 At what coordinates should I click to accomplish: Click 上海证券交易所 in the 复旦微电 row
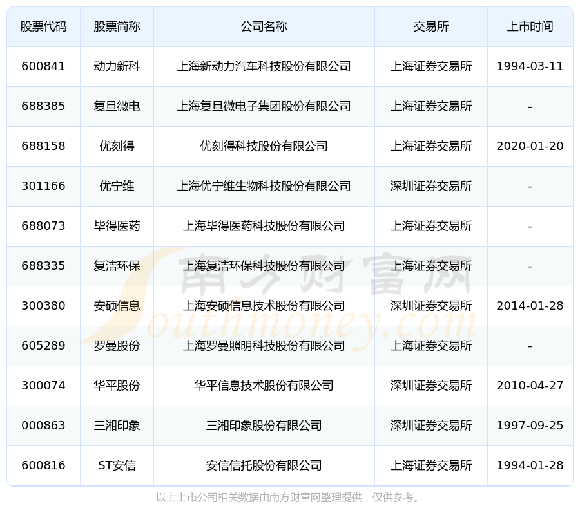pos(431,106)
